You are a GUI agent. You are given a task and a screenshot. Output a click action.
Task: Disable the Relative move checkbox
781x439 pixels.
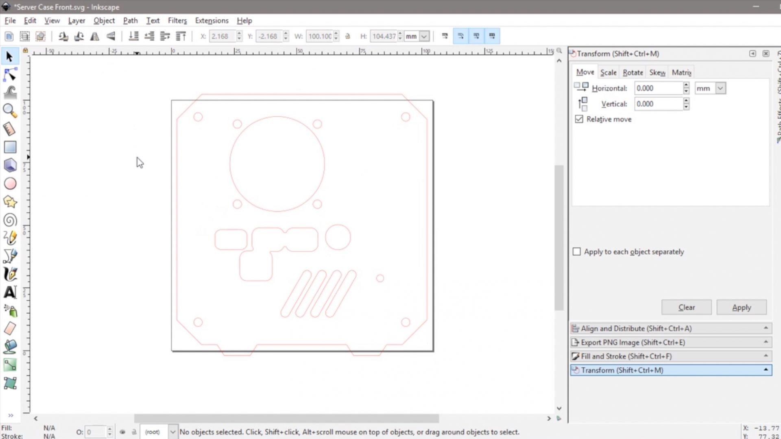579,119
